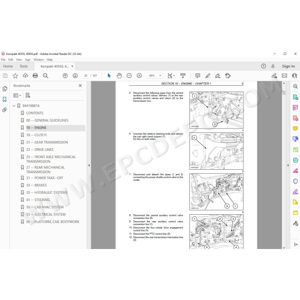Open the Window menu
This screenshot has width=300, height=300.
(39, 60)
